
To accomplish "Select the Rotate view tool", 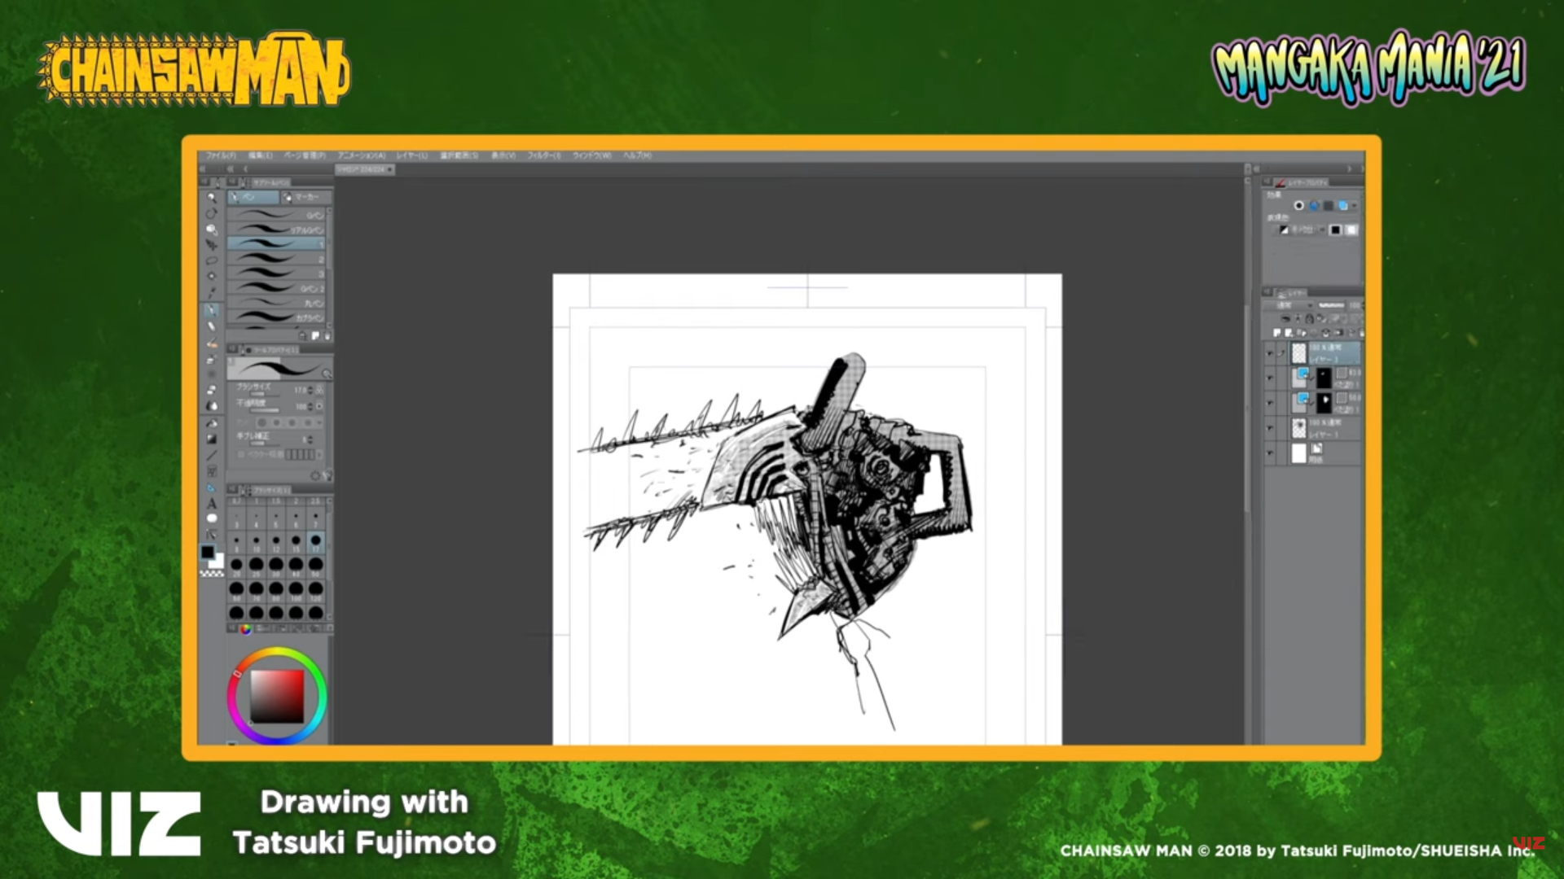I will click(211, 213).
